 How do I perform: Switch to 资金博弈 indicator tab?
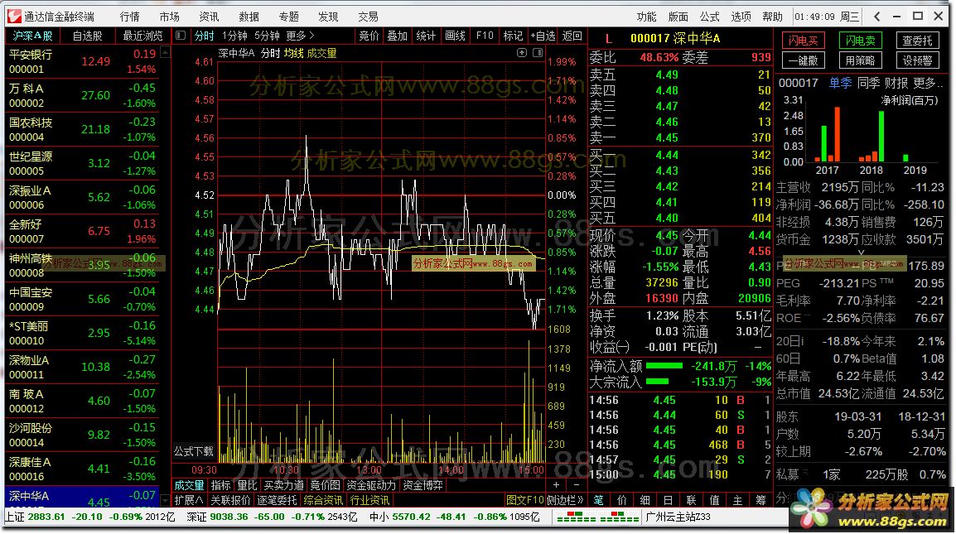(x=422, y=485)
